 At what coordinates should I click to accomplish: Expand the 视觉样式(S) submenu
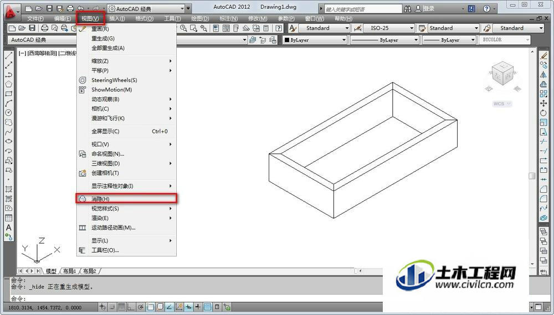coord(126,208)
